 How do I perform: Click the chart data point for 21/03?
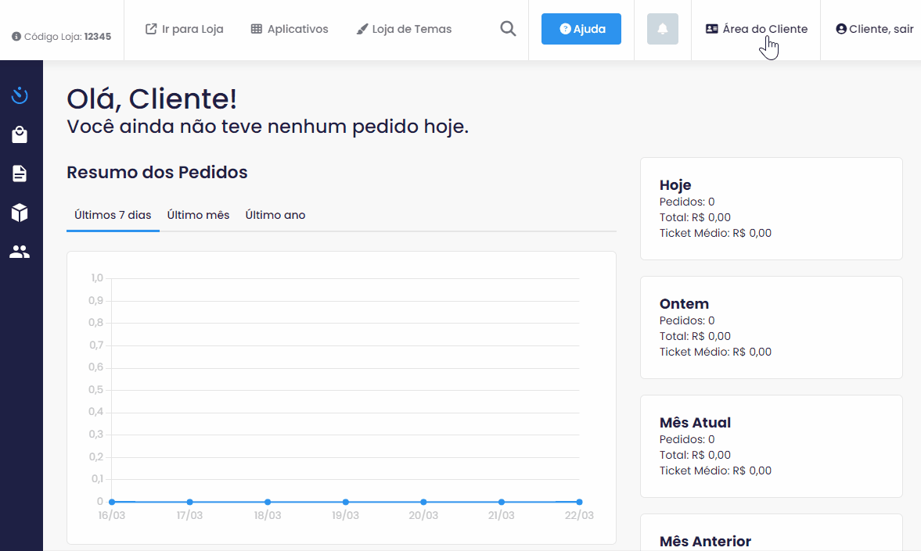tap(501, 502)
